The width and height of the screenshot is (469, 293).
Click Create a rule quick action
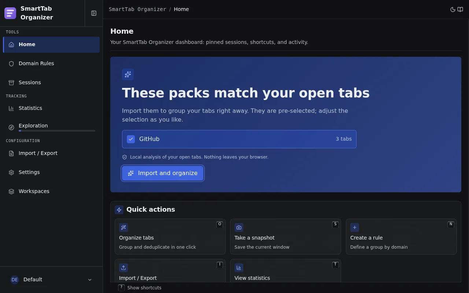401,237
